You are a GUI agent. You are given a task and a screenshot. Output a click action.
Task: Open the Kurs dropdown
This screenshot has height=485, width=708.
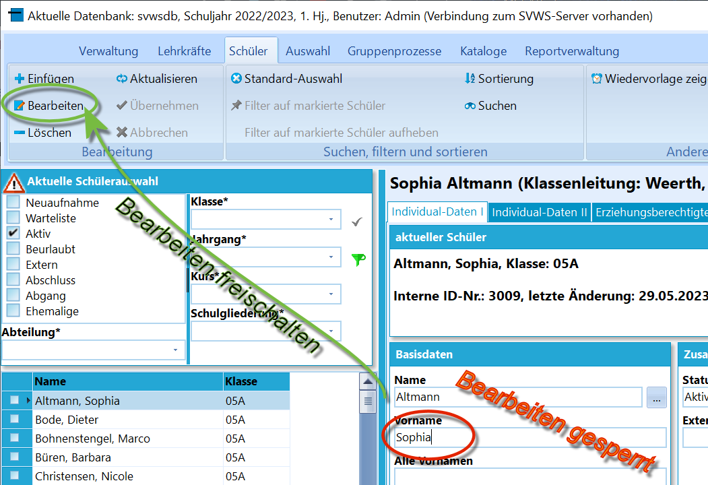[x=331, y=294]
